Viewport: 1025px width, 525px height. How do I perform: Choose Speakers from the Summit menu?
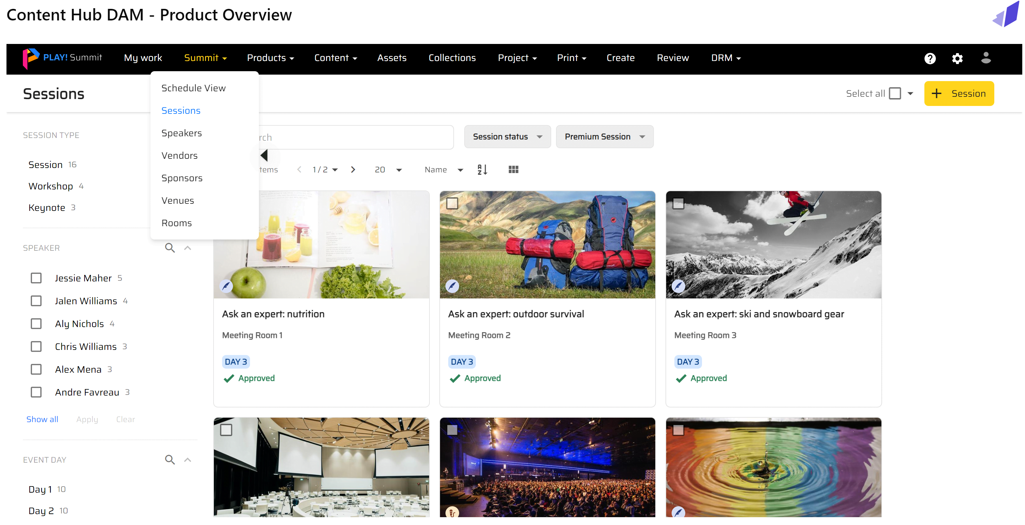181,133
